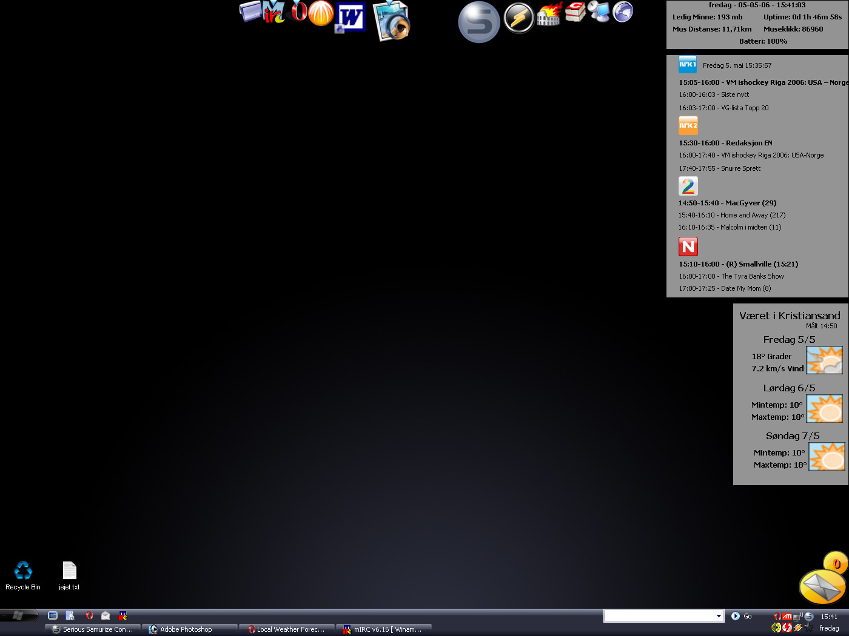Image resolution: width=849 pixels, height=636 pixels.
Task: Click the Søndag 7/5 weather icon
Action: pyautogui.click(x=827, y=456)
